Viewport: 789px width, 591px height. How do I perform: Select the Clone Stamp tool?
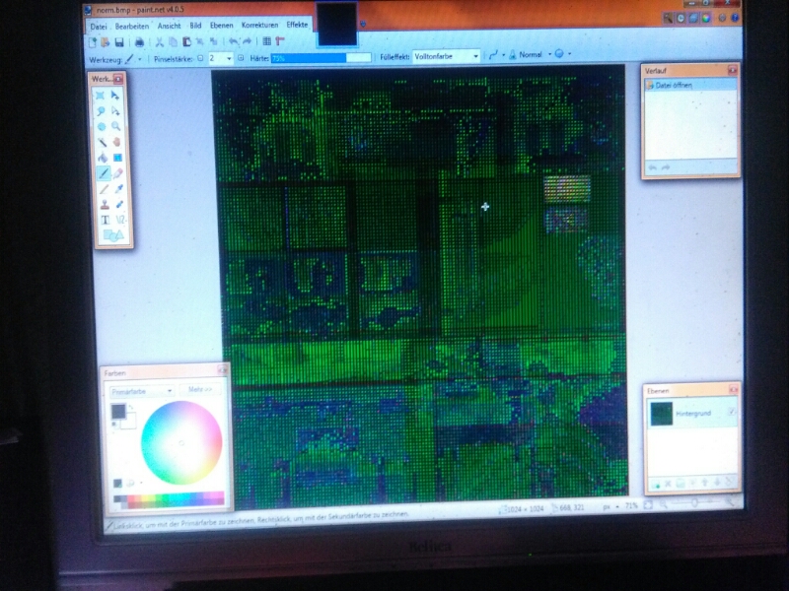(105, 205)
